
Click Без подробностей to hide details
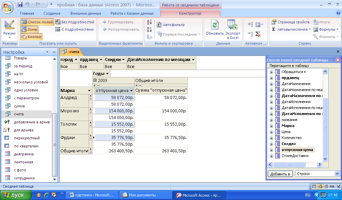pyautogui.click(x=74, y=22)
